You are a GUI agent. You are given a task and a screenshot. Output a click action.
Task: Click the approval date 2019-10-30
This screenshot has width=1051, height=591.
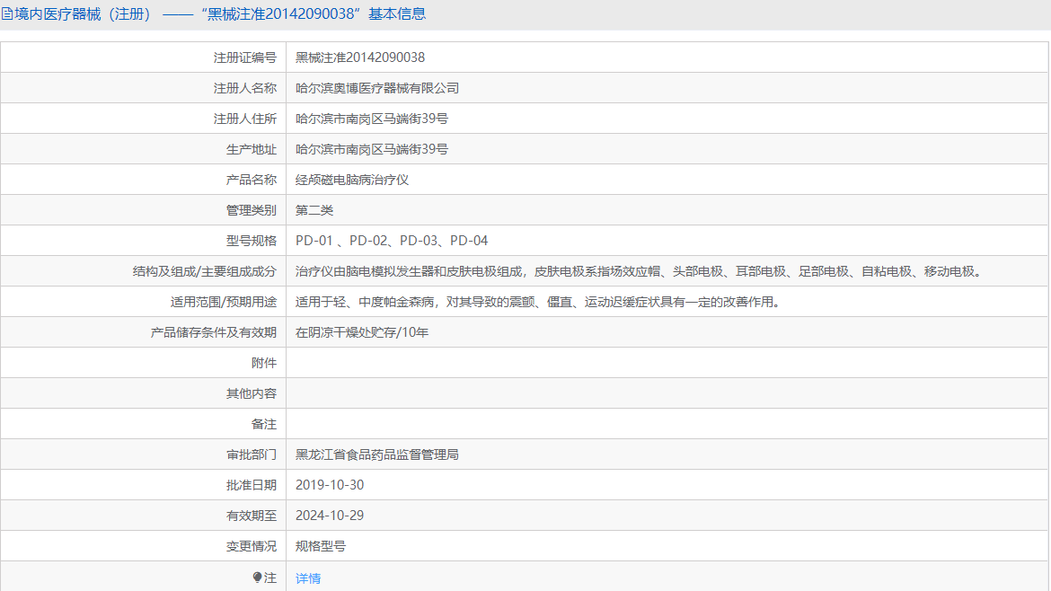click(330, 485)
